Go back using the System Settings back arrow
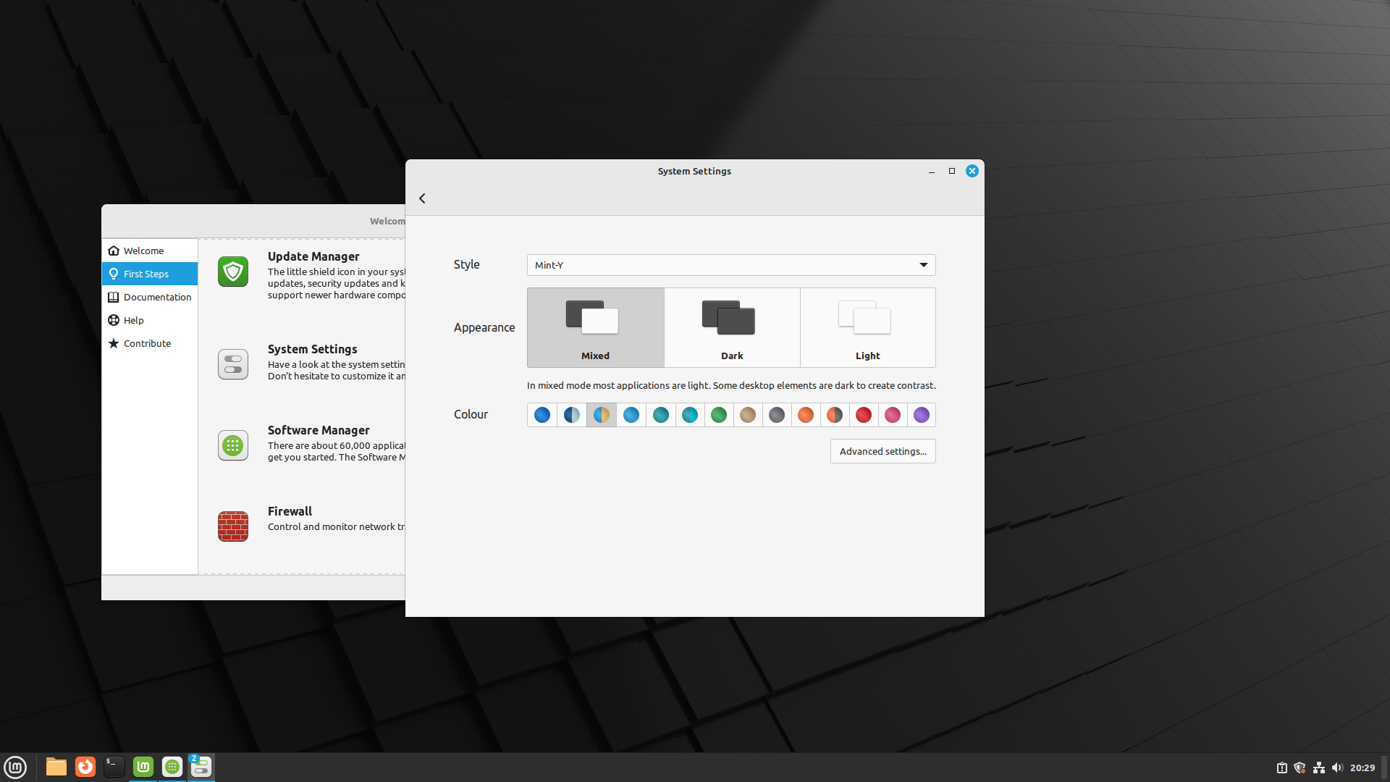Image resolution: width=1390 pixels, height=782 pixels. (x=422, y=198)
